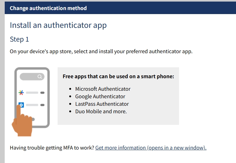The image size is (236, 163).
Task: Click the magnifier icon in phone illustration
Action: point(40,77)
